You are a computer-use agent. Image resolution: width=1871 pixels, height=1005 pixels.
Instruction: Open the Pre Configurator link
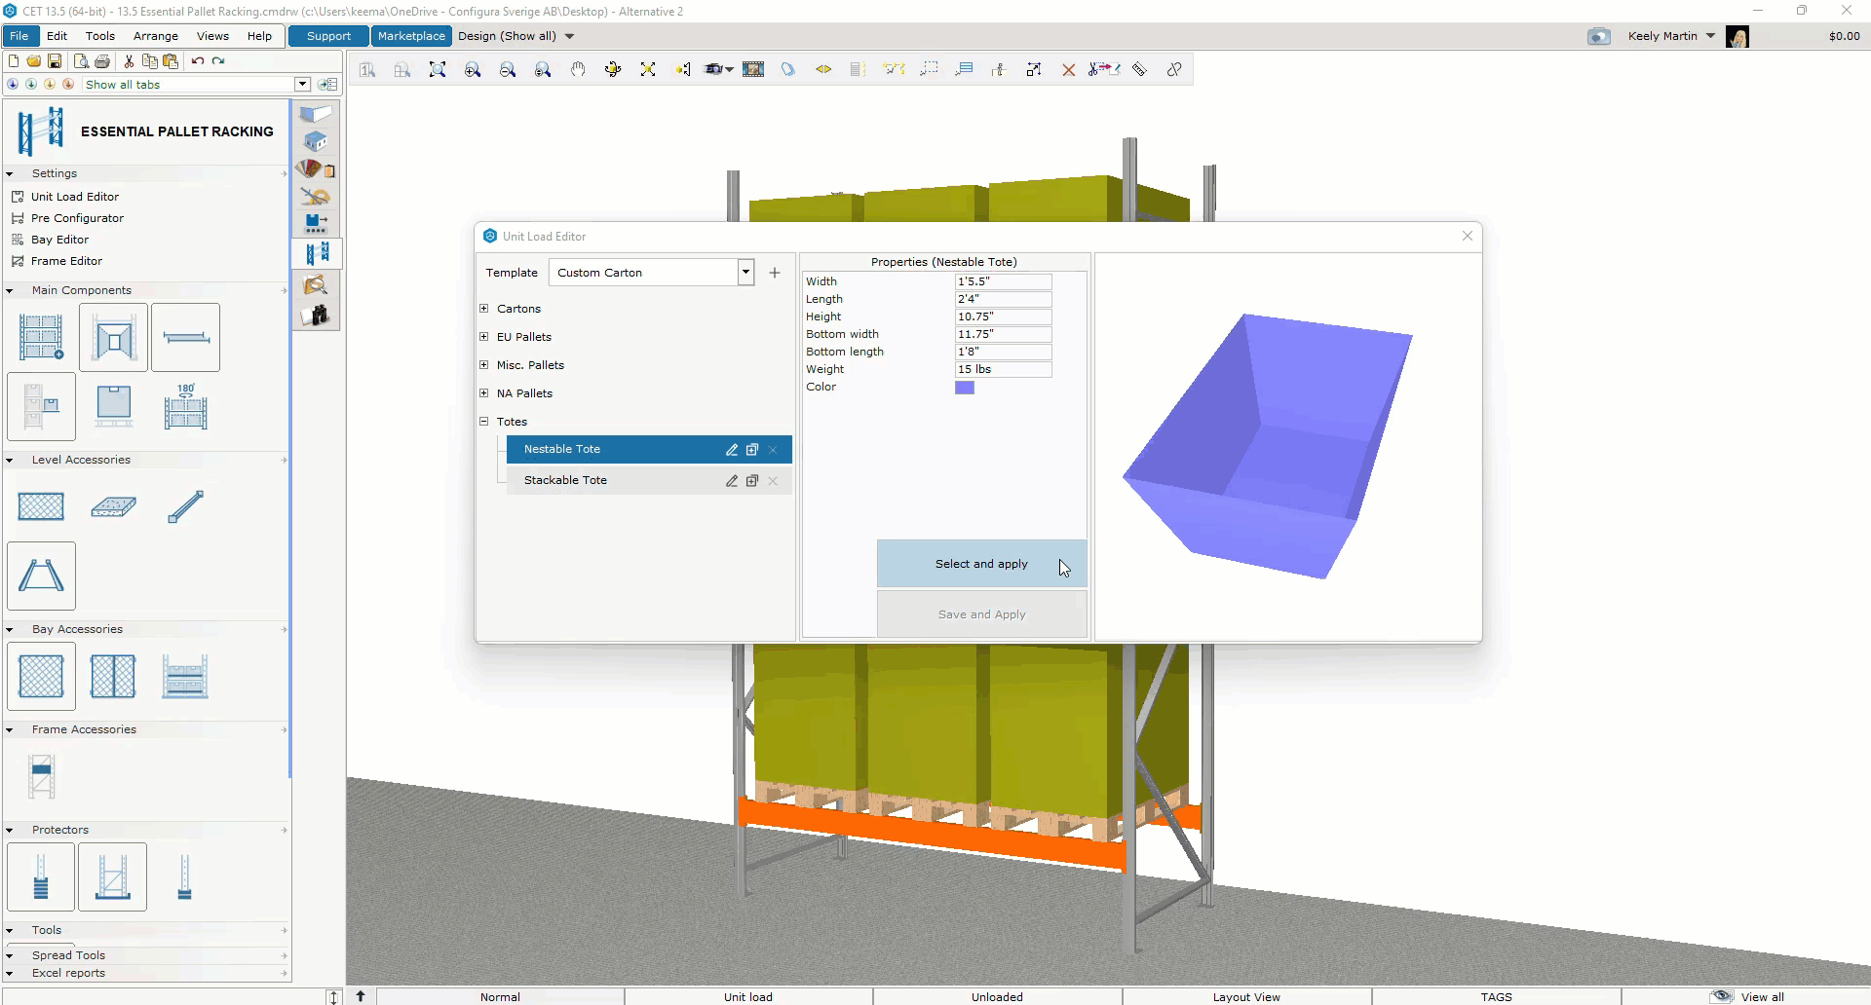77,218
